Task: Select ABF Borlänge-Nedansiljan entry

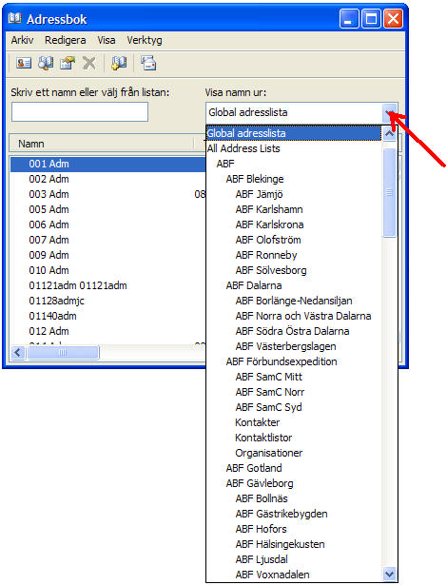Action: click(x=294, y=301)
